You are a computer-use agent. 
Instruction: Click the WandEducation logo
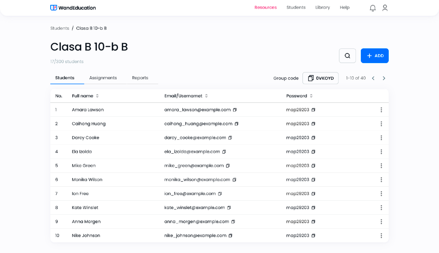(x=73, y=8)
